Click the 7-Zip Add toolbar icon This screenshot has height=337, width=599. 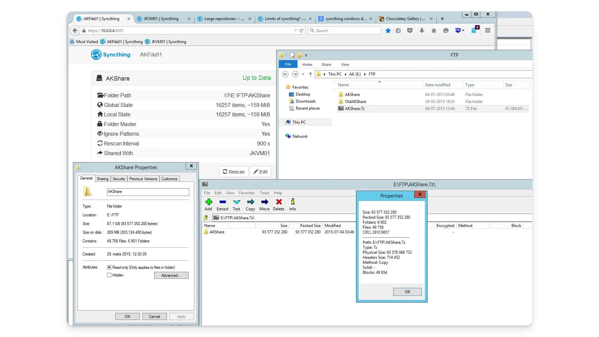tap(209, 202)
